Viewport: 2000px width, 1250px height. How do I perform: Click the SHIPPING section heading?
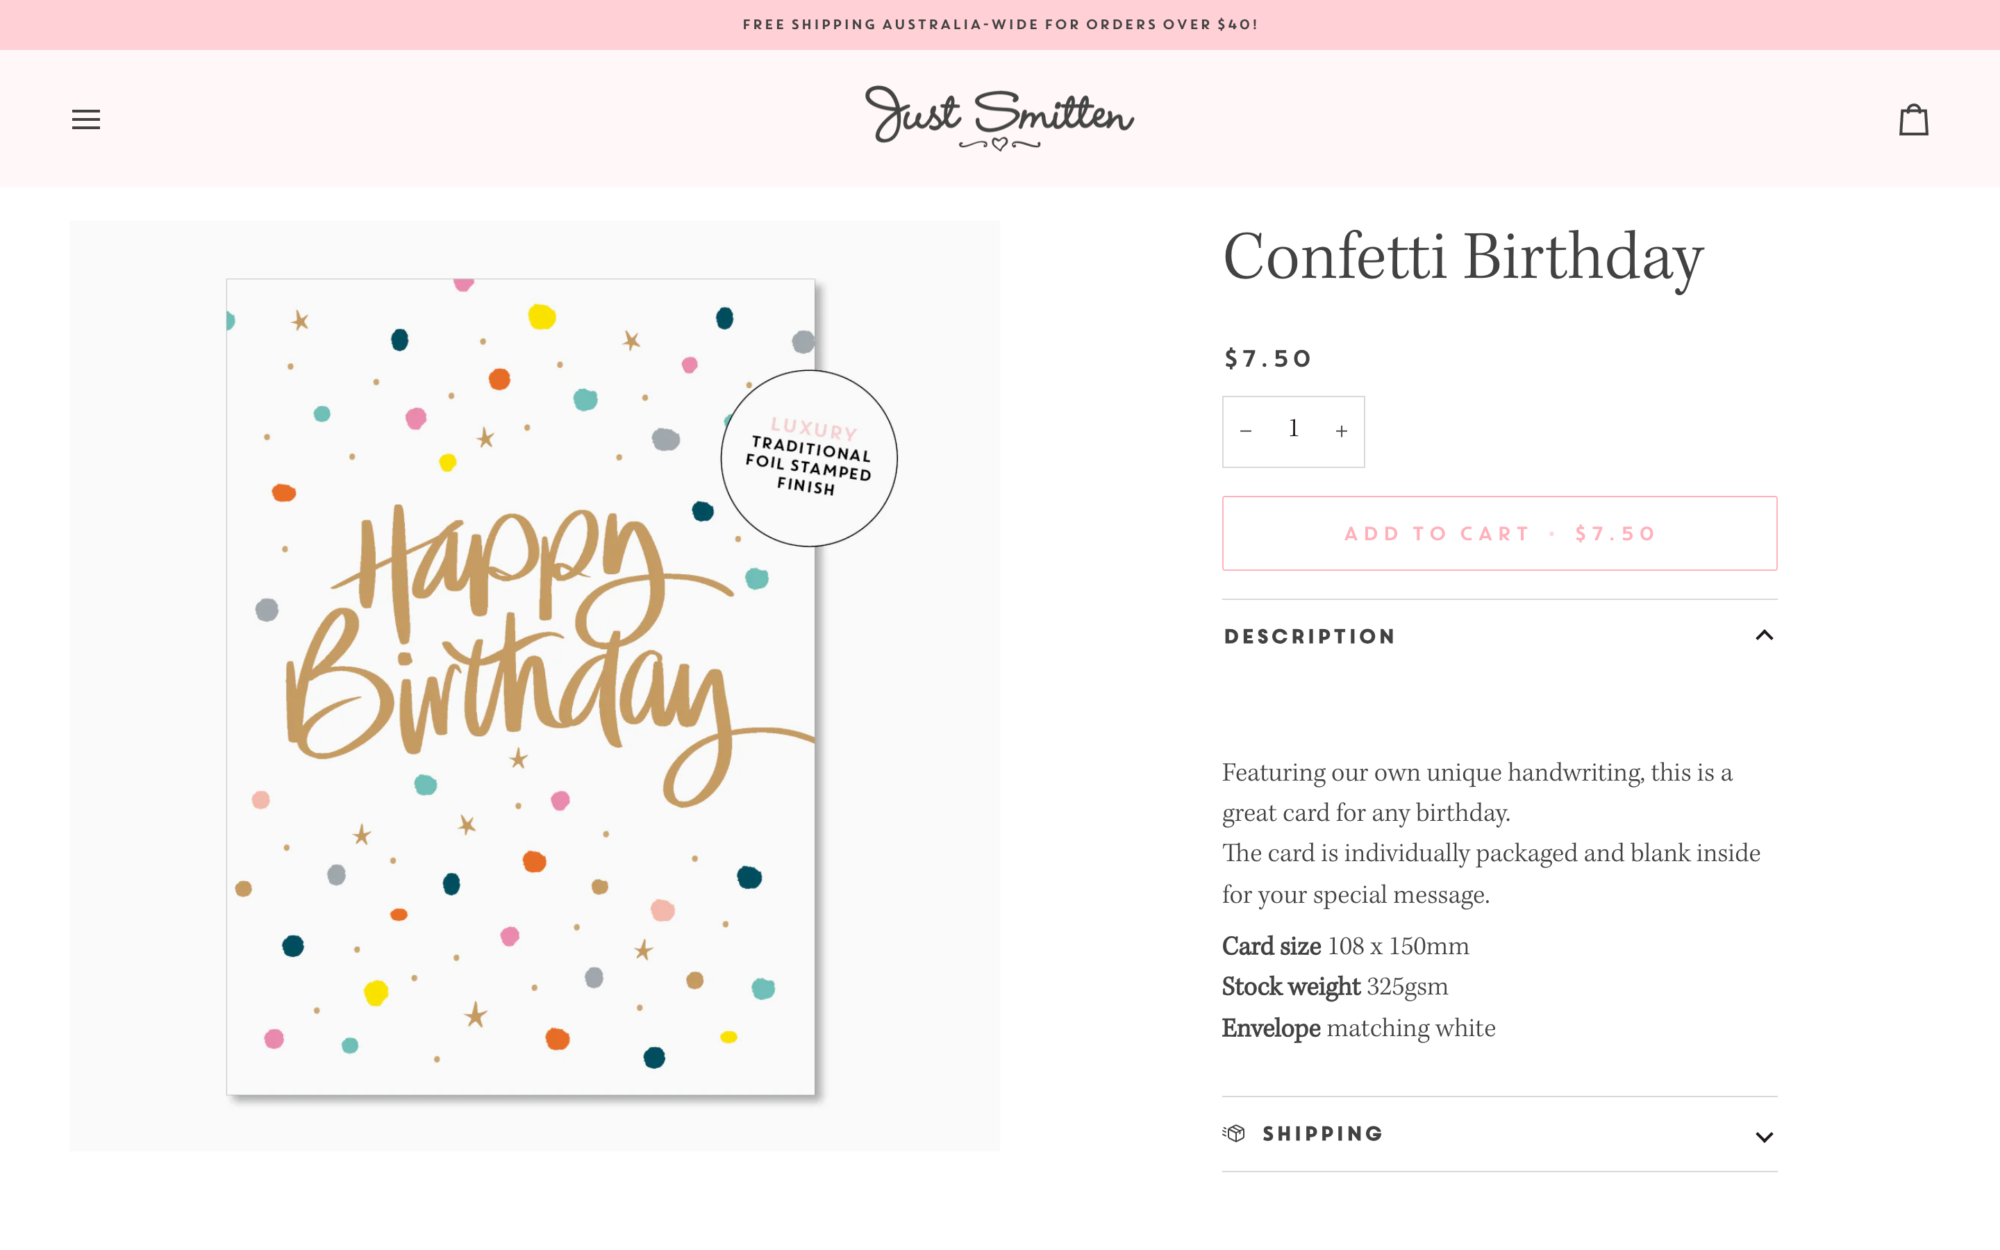(1322, 1133)
